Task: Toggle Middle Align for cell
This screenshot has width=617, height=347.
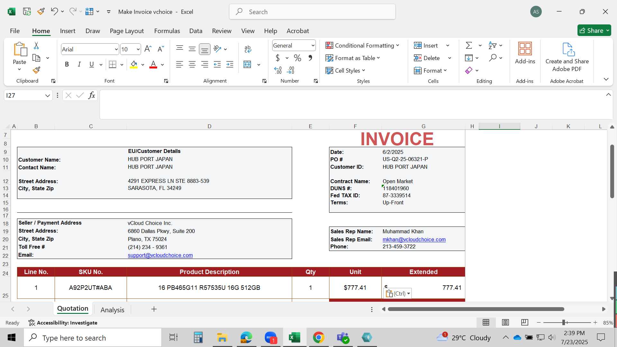Action: pyautogui.click(x=192, y=49)
